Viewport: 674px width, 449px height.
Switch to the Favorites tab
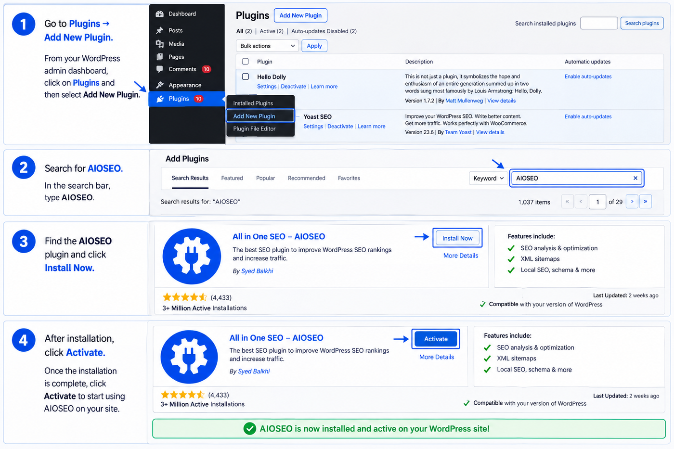[349, 178]
